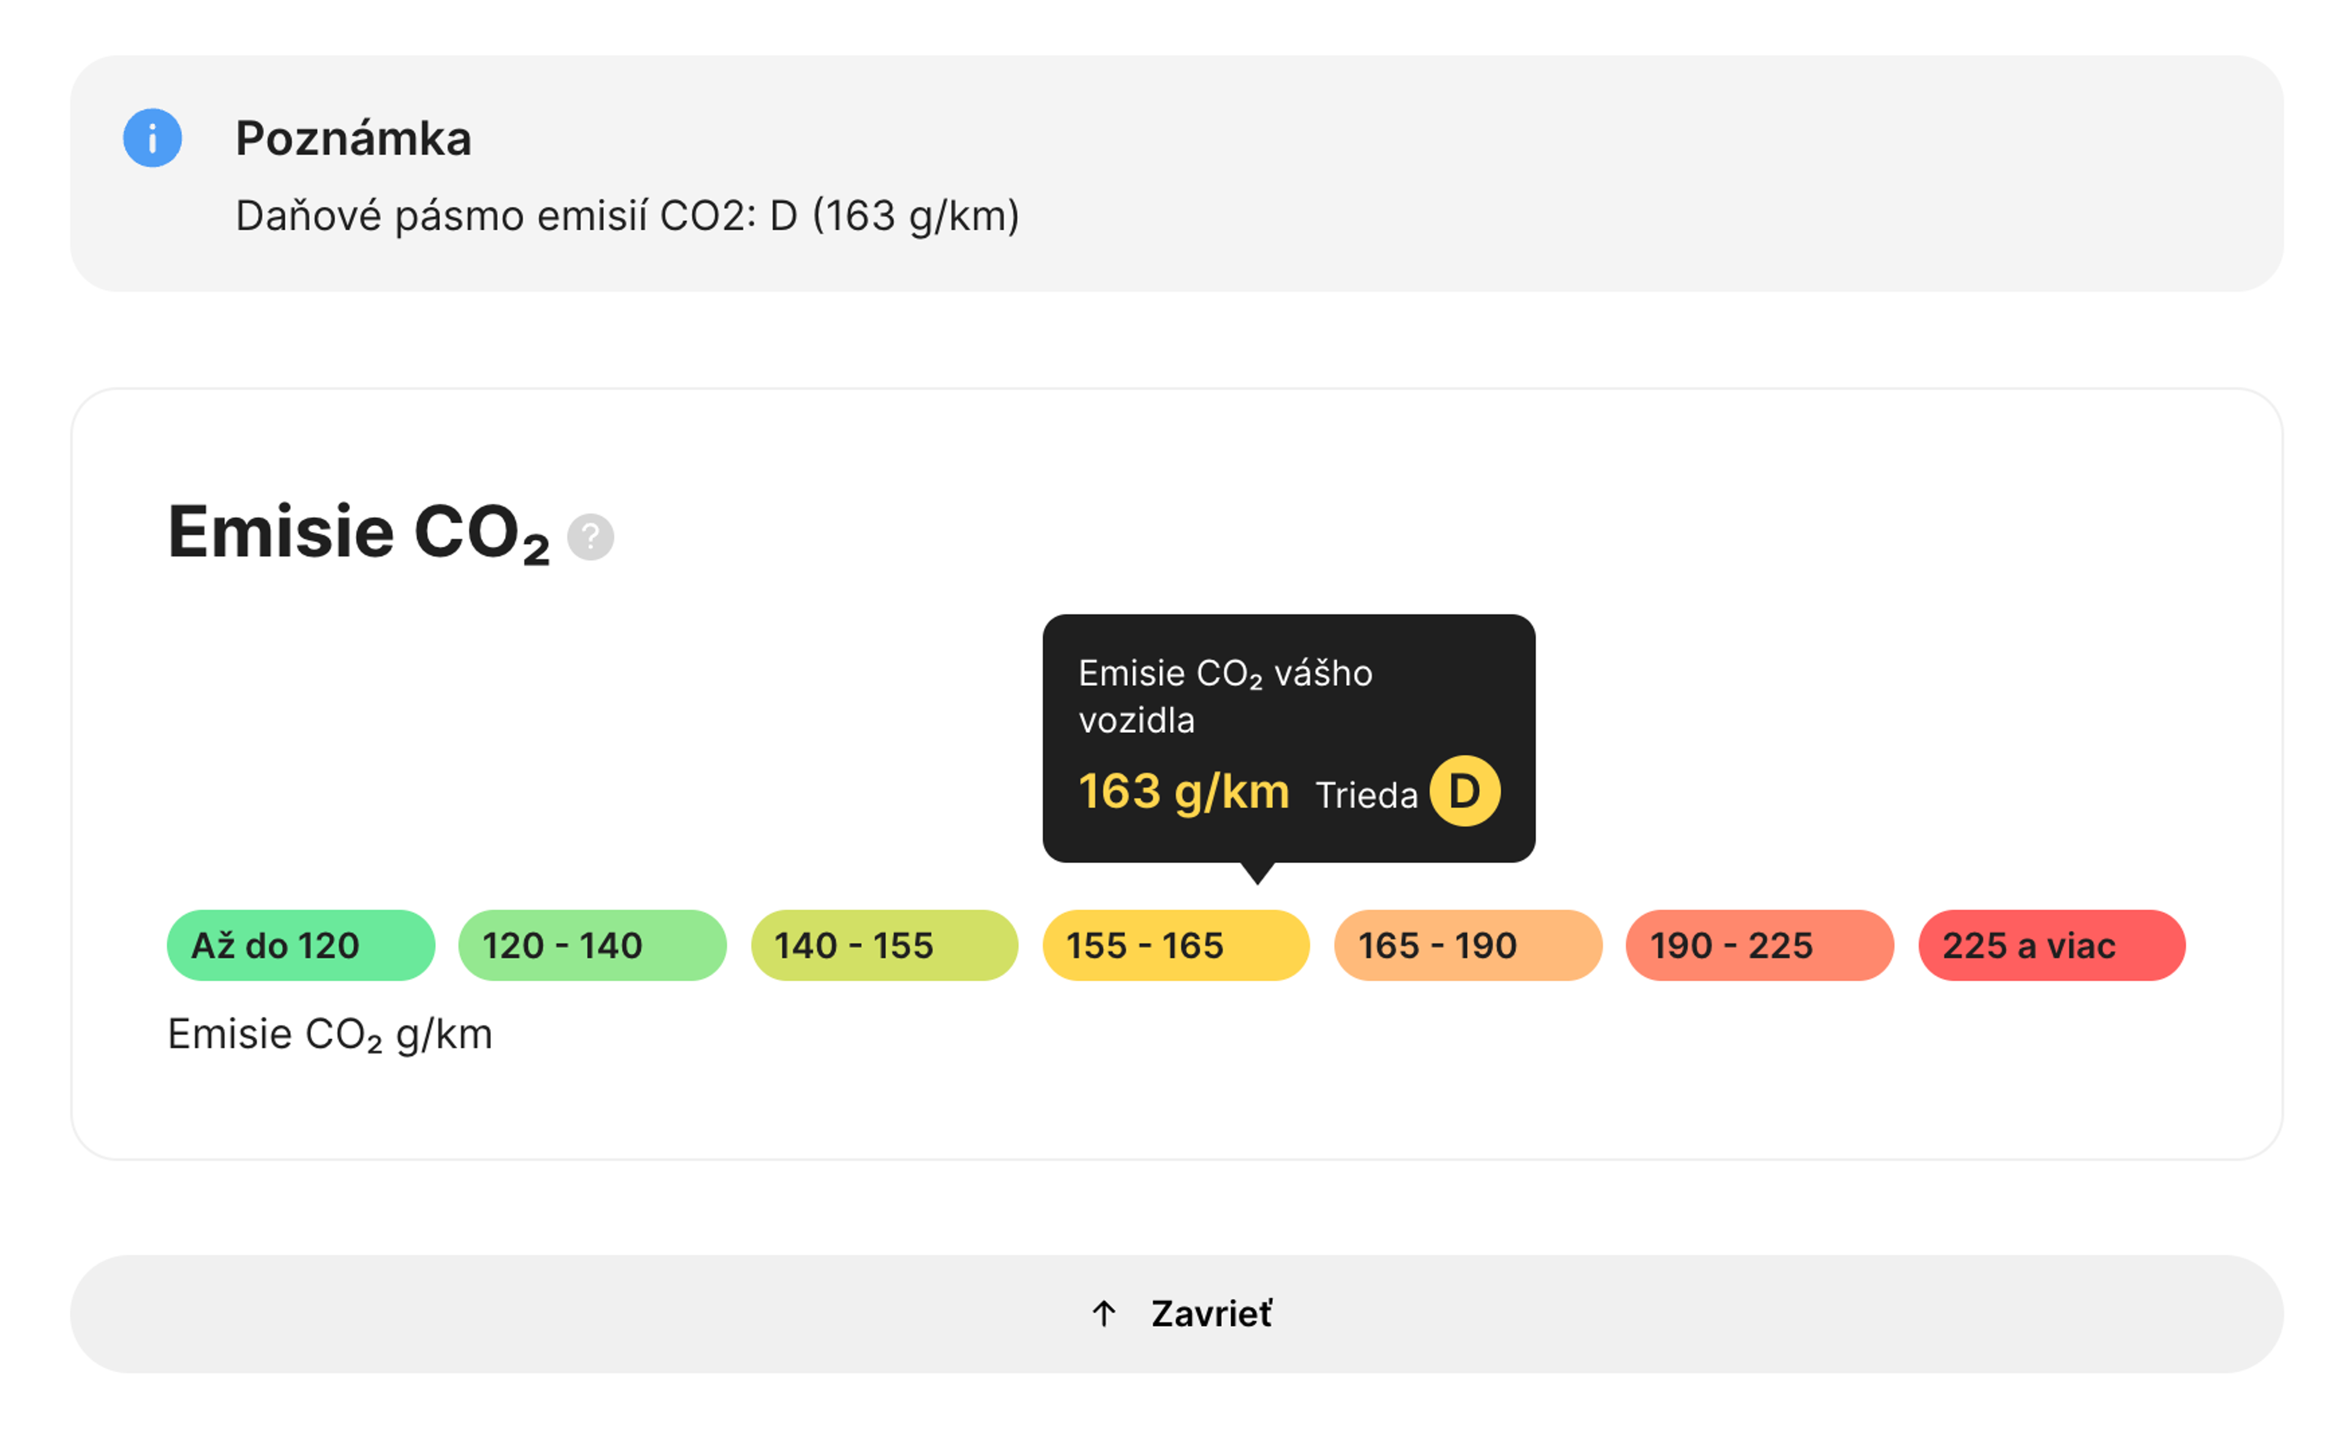Click the highlighted '155 - 165' band

pos(1177,945)
